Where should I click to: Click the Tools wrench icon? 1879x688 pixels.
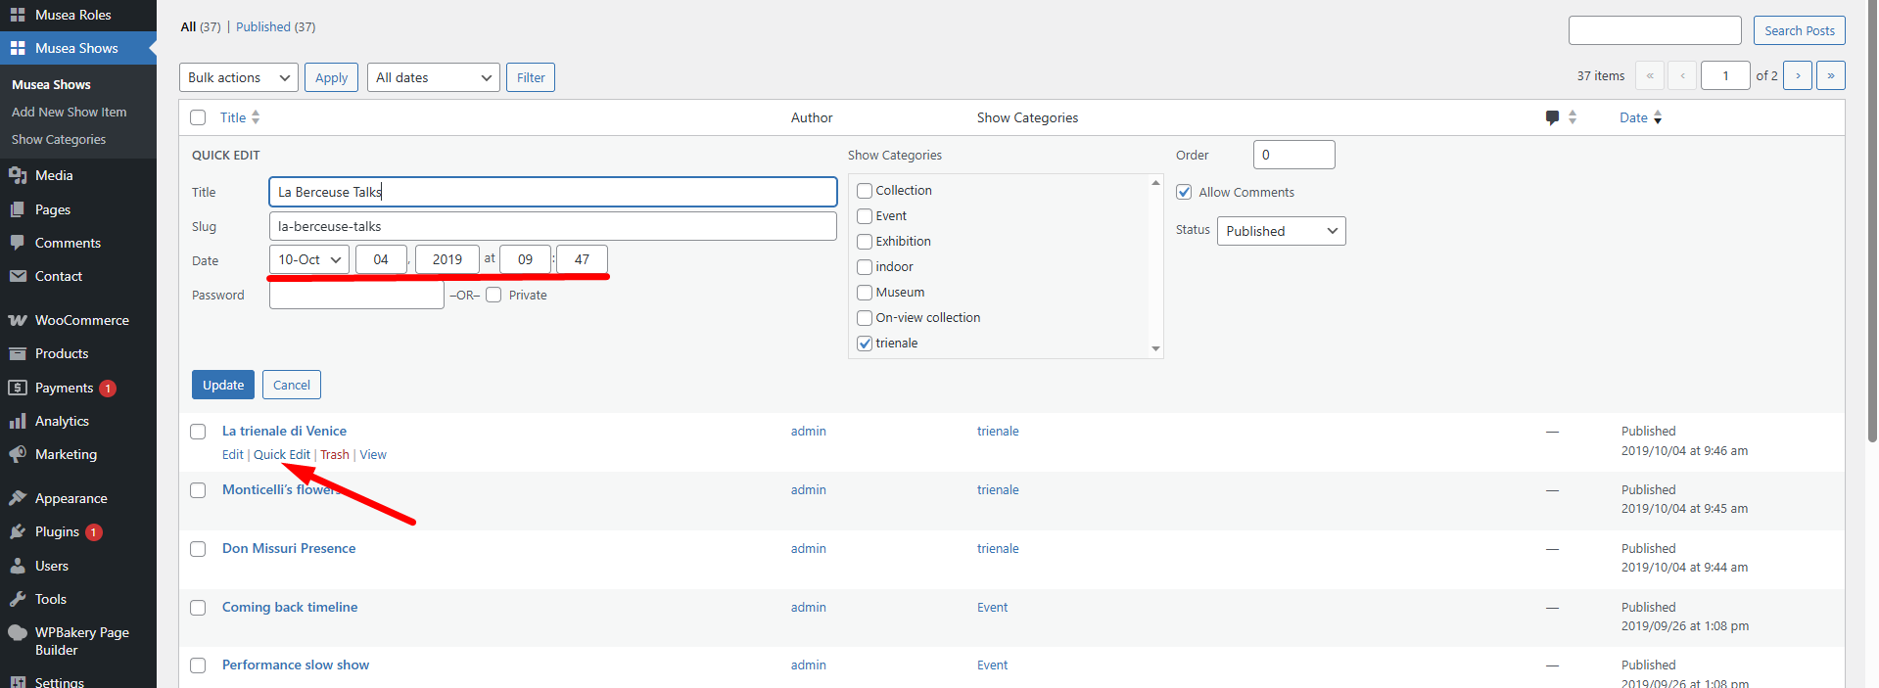pyautogui.click(x=18, y=599)
